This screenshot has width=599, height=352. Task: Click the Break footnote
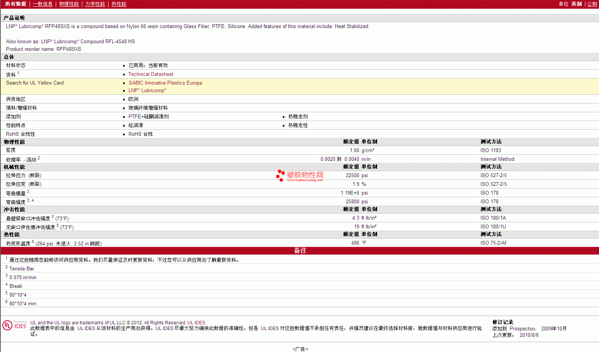pos(16,286)
